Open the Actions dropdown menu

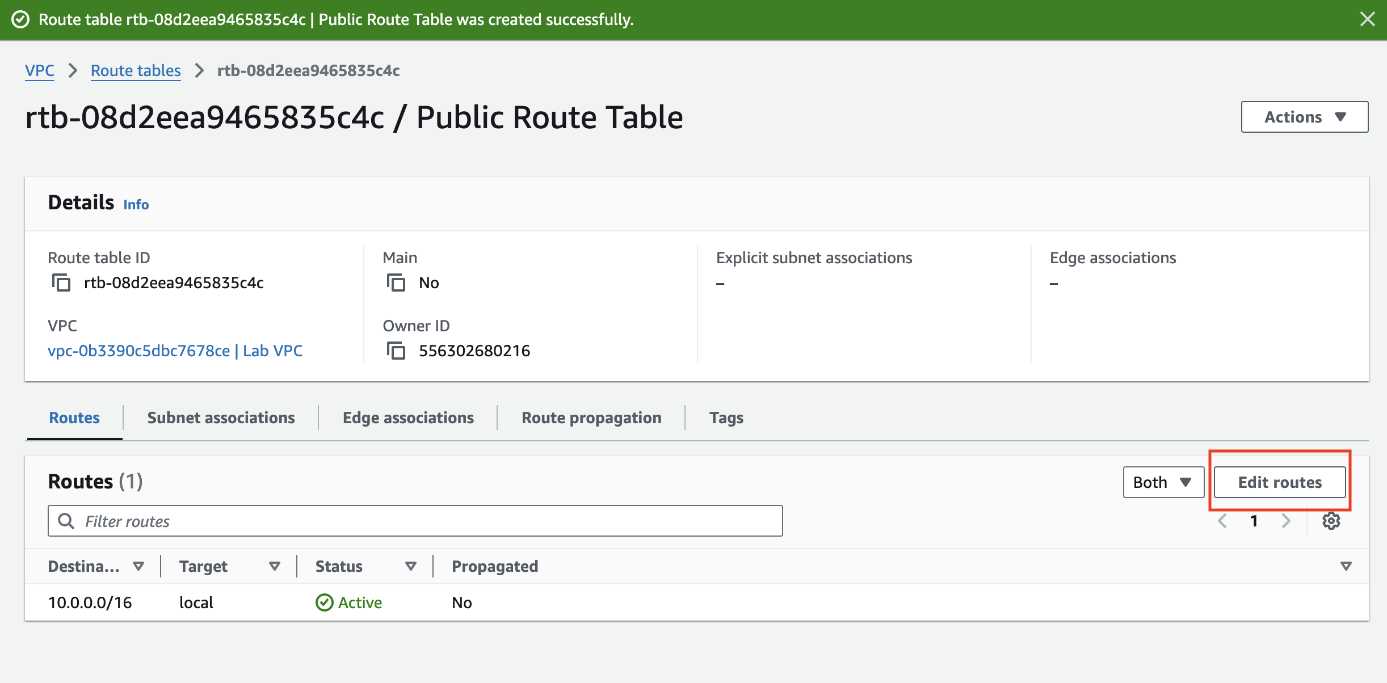click(x=1304, y=117)
